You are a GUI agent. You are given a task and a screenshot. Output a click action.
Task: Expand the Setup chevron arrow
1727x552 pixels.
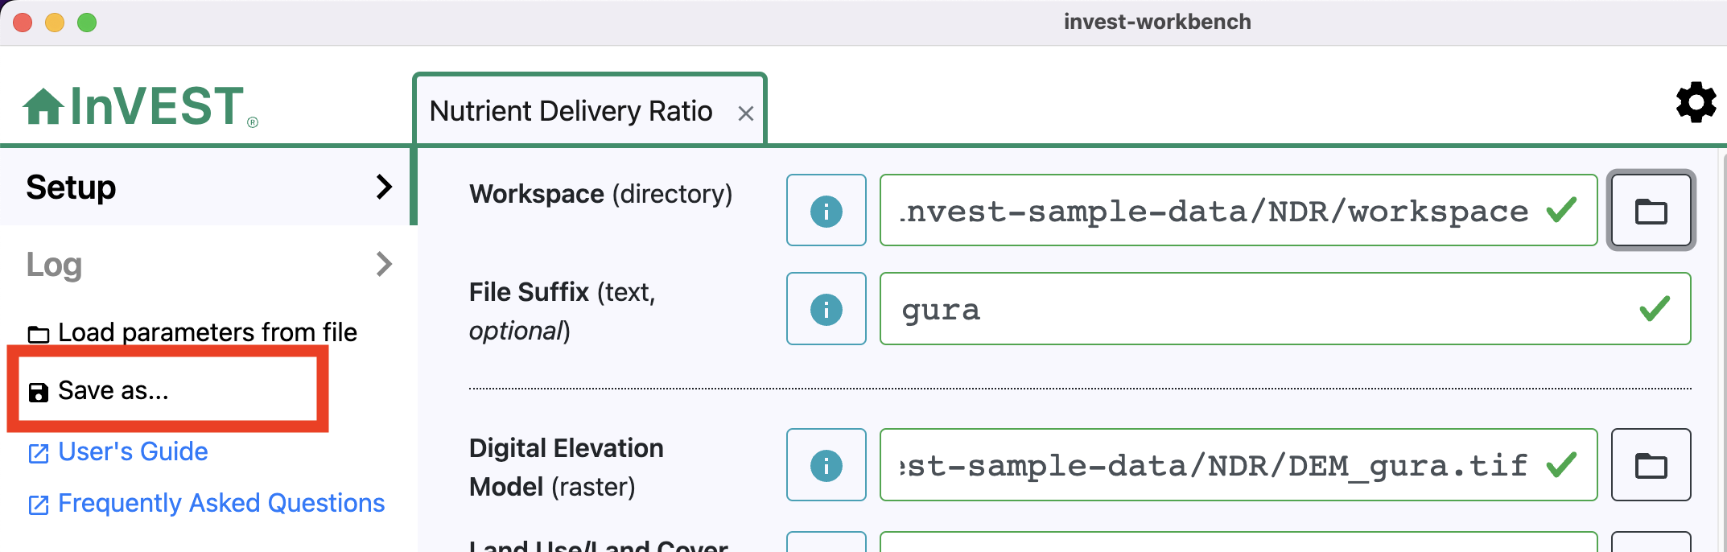pyautogui.click(x=384, y=187)
